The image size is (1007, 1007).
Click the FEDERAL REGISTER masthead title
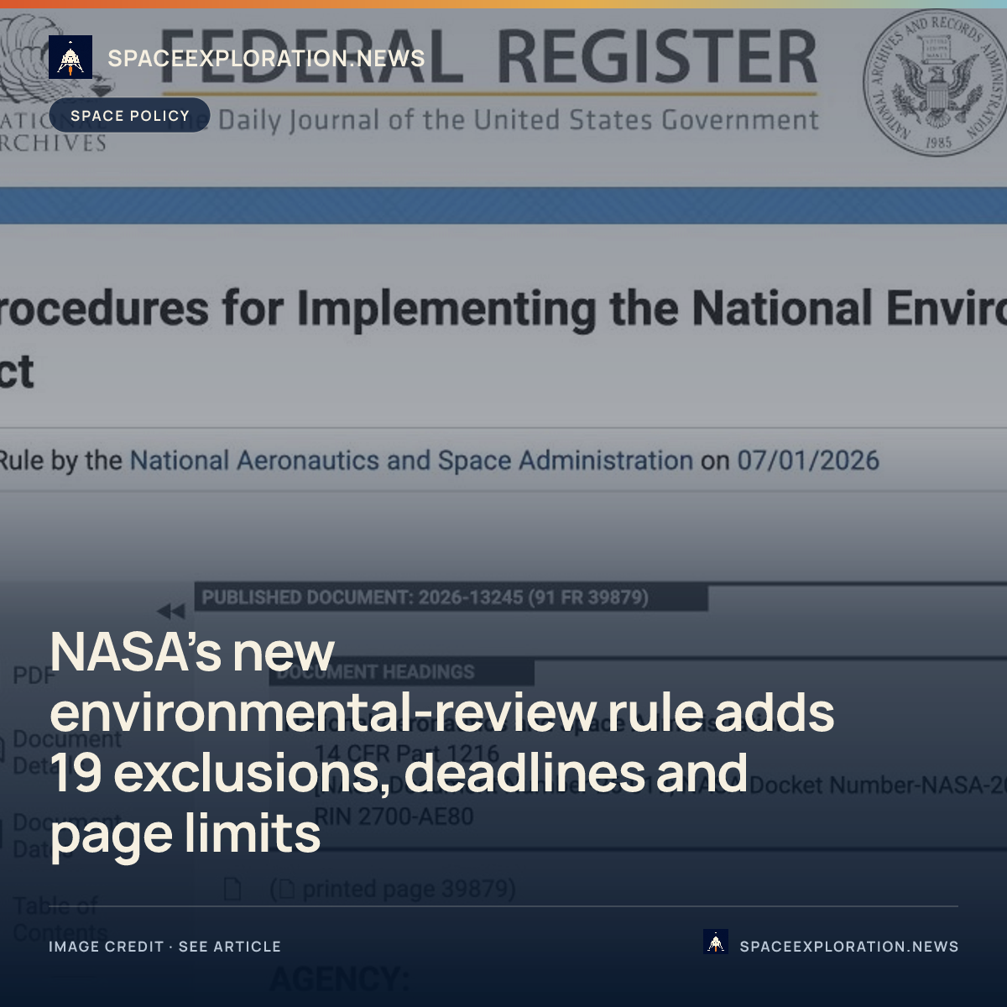(x=488, y=57)
